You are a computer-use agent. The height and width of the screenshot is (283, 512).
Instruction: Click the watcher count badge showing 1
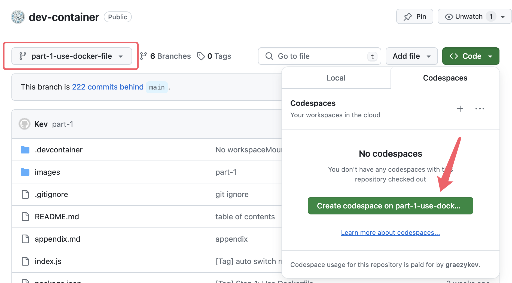491,17
